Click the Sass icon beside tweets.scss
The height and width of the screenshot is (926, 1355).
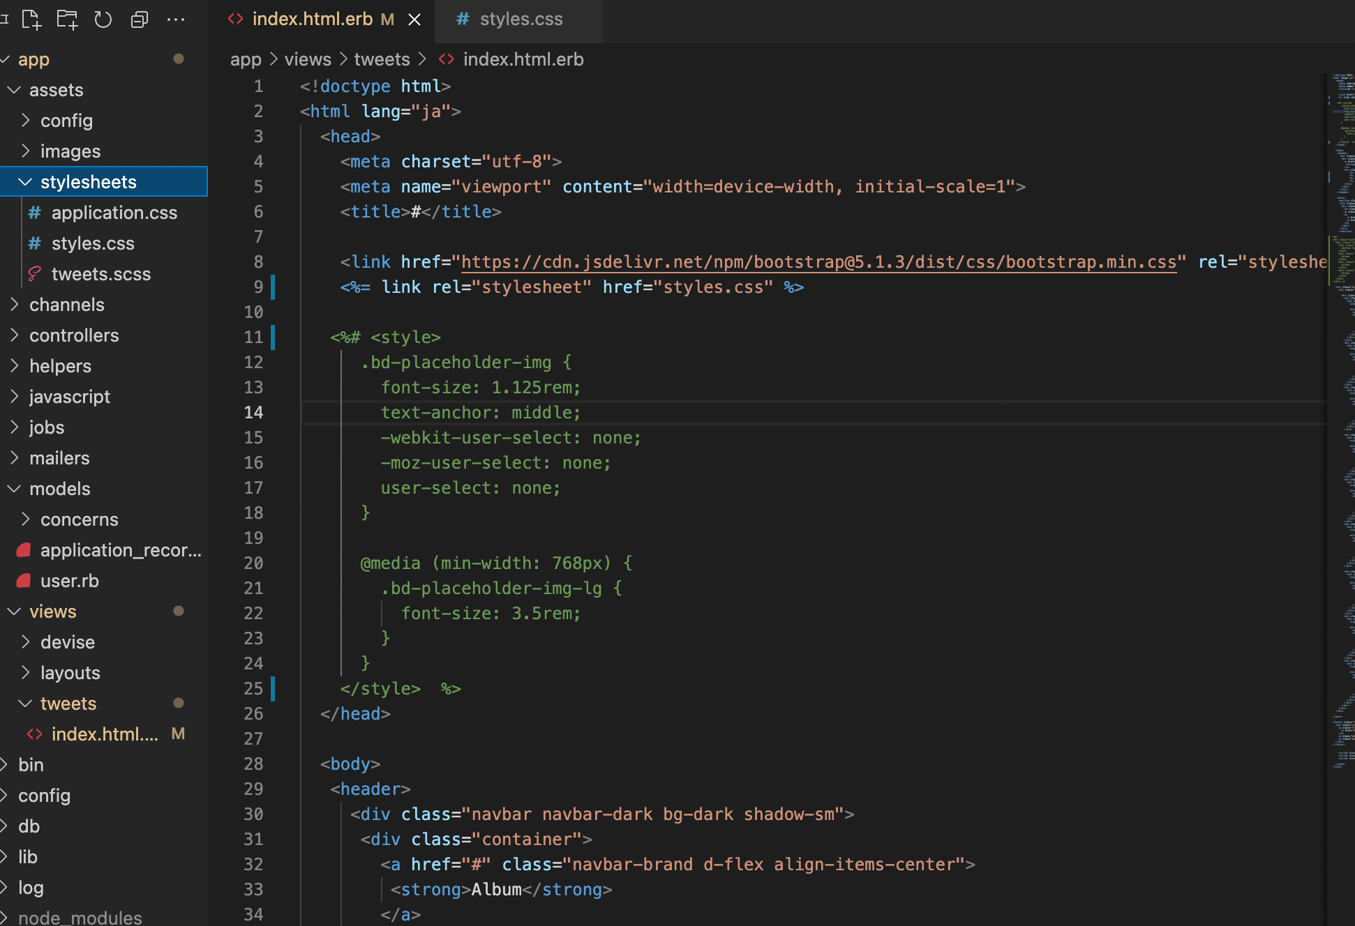(x=34, y=274)
